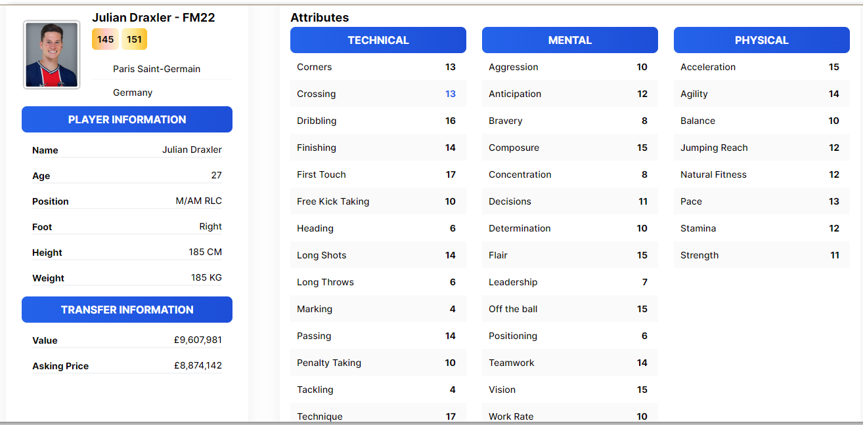The width and height of the screenshot is (863, 425).
Task: Click the Dribbling attribute row
Action: click(378, 121)
